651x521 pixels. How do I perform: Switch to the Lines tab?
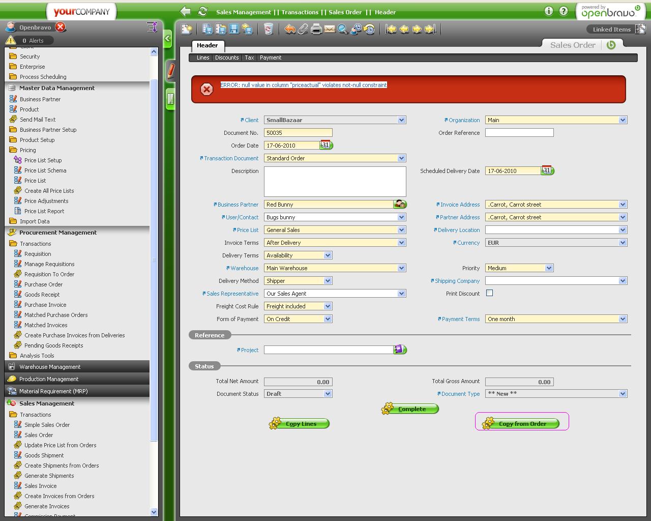click(x=203, y=57)
